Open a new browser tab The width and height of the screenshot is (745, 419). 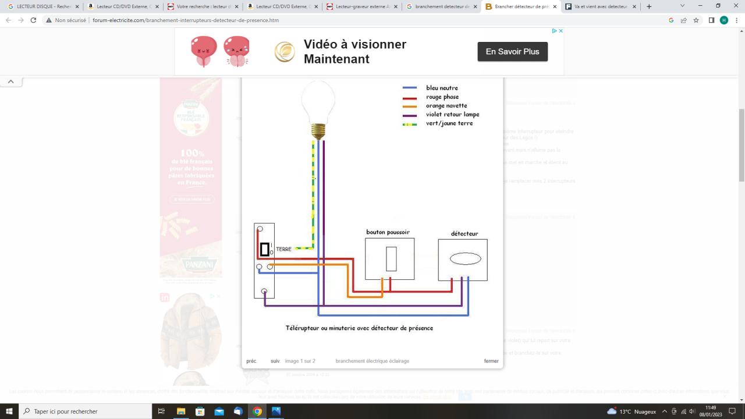(x=649, y=6)
